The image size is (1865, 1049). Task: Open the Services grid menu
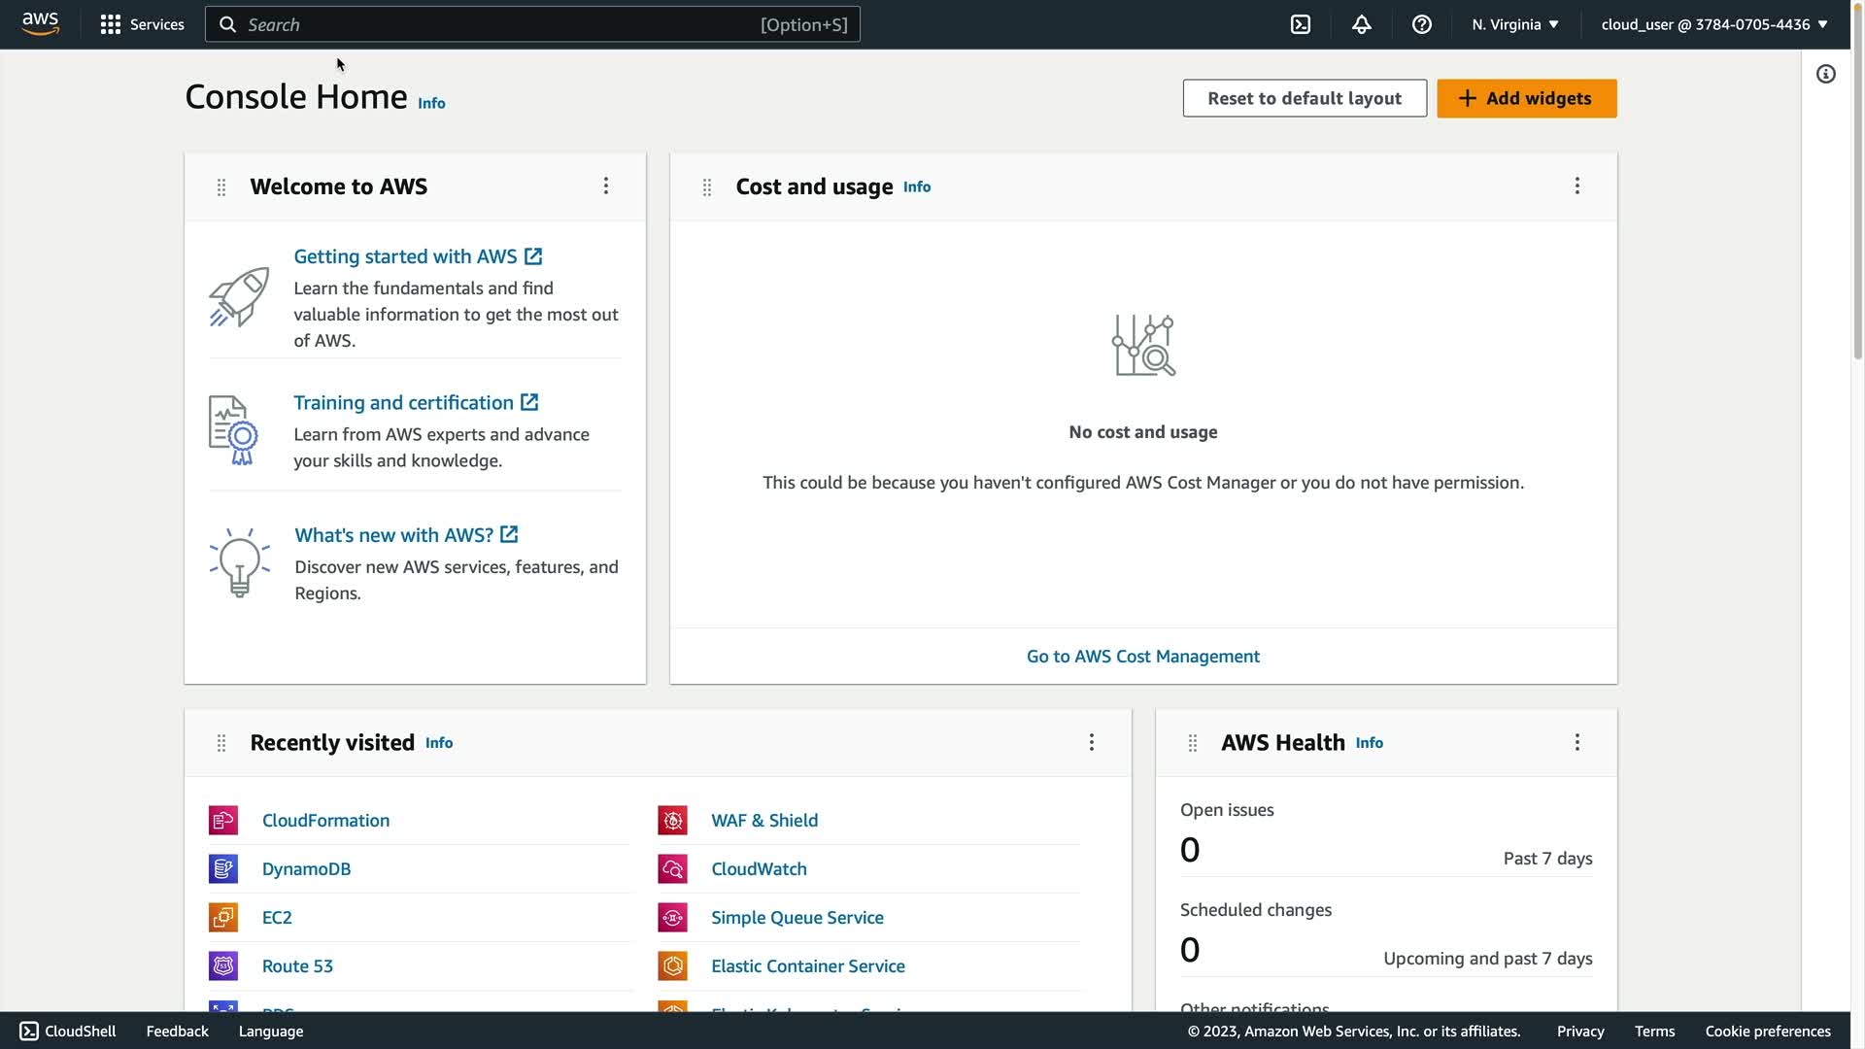pos(142,24)
